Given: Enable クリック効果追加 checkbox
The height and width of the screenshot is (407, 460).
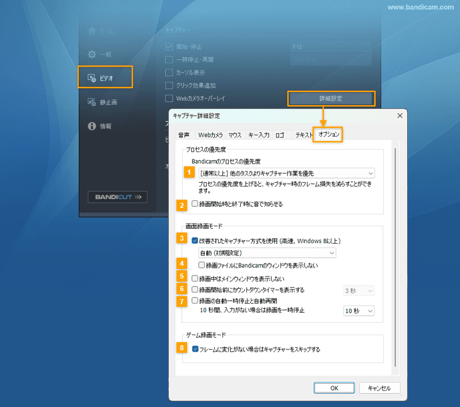Looking at the screenshot, I should 169,85.
